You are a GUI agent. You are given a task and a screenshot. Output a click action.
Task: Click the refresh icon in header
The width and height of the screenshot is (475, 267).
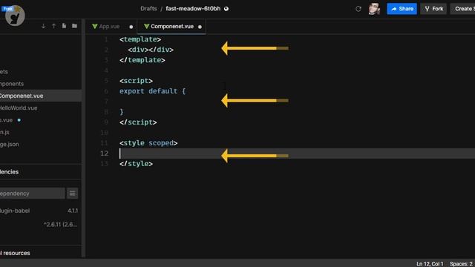pos(358,9)
